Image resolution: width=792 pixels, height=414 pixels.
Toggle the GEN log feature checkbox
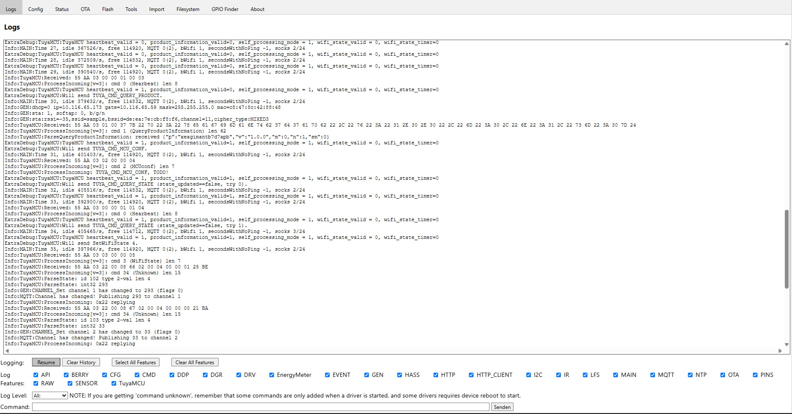pos(367,375)
